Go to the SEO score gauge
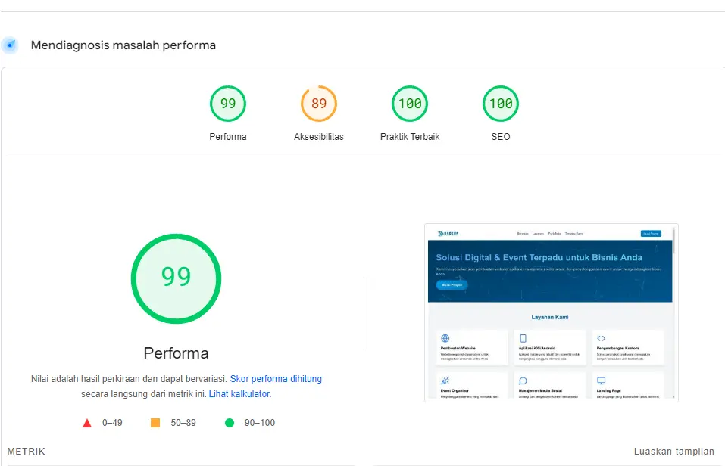 [x=501, y=104]
